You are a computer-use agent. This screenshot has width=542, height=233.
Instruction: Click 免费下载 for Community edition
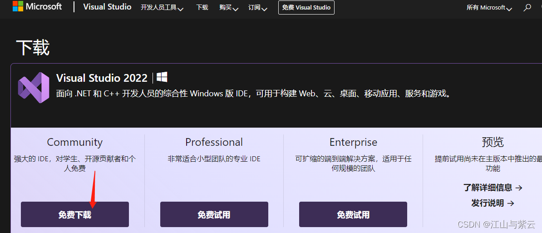[x=74, y=214]
